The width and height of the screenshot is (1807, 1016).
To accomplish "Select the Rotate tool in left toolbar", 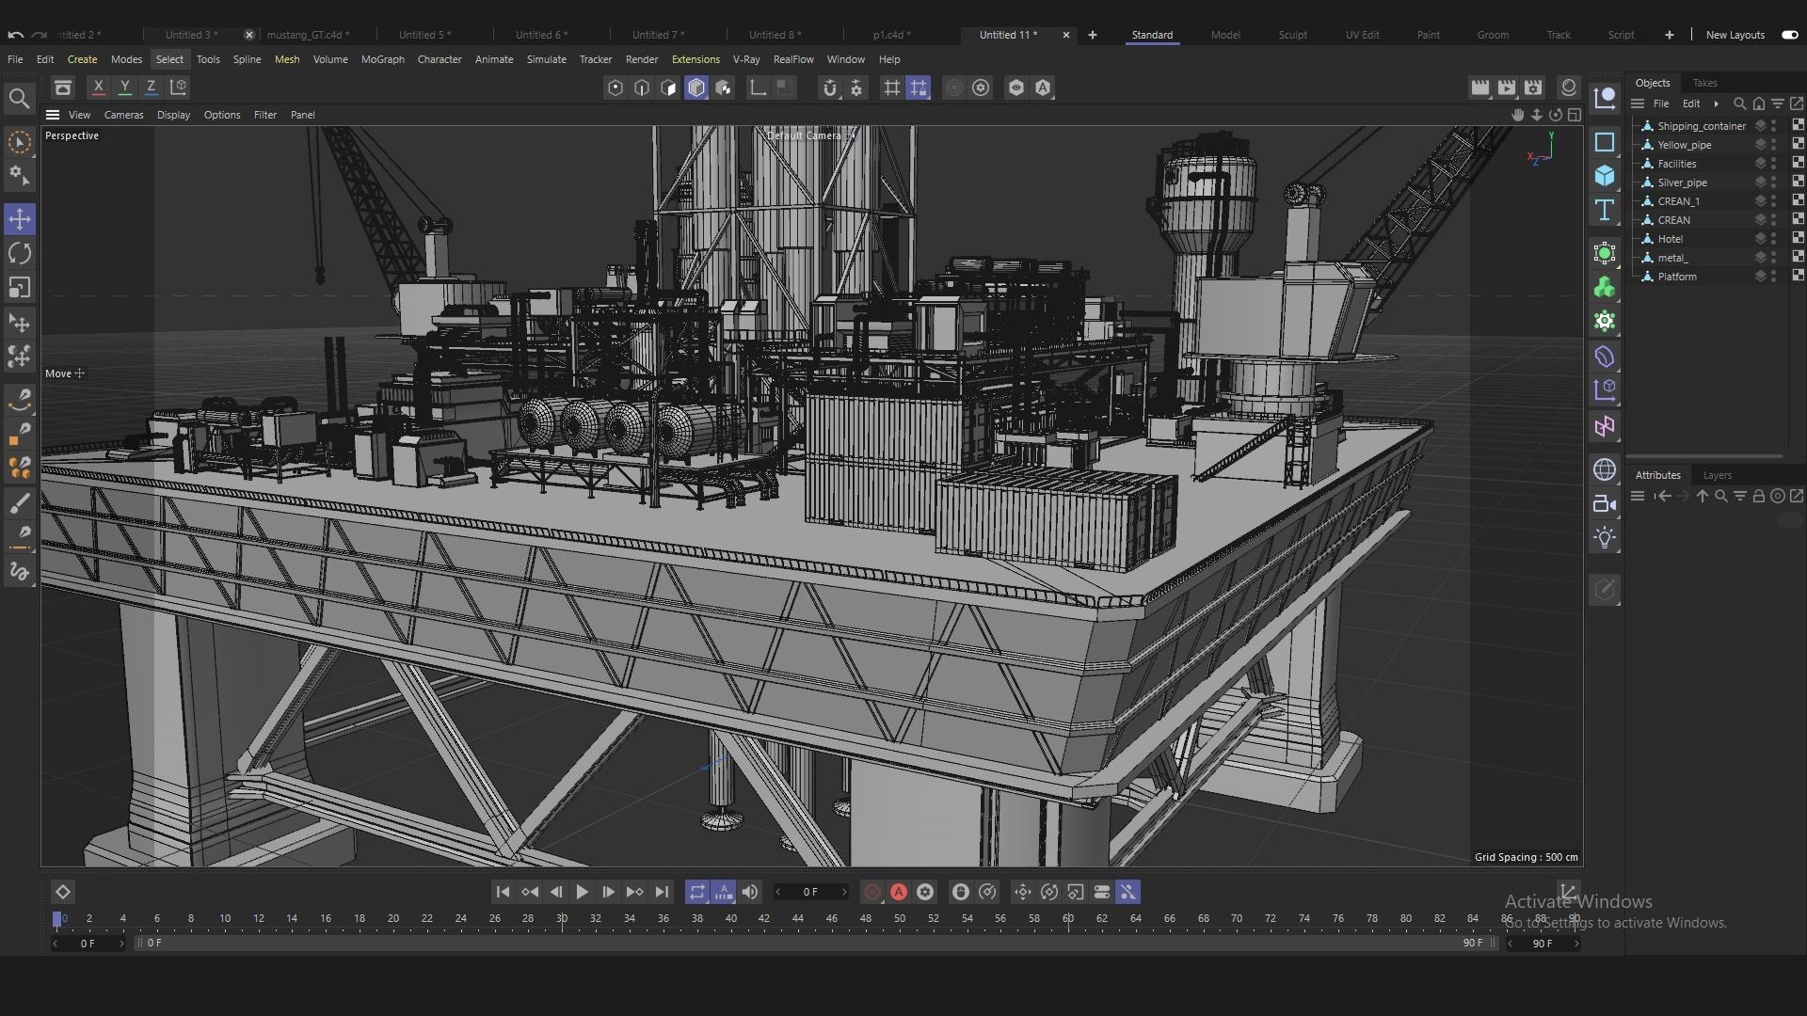I will (x=20, y=253).
